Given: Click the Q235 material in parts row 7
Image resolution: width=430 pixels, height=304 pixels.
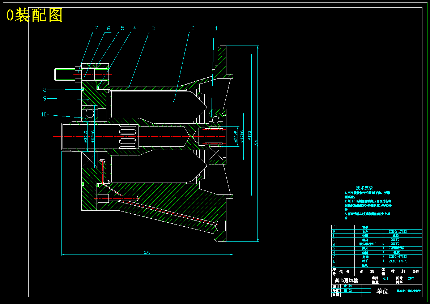Looking at the screenshot, I should point(395,240).
